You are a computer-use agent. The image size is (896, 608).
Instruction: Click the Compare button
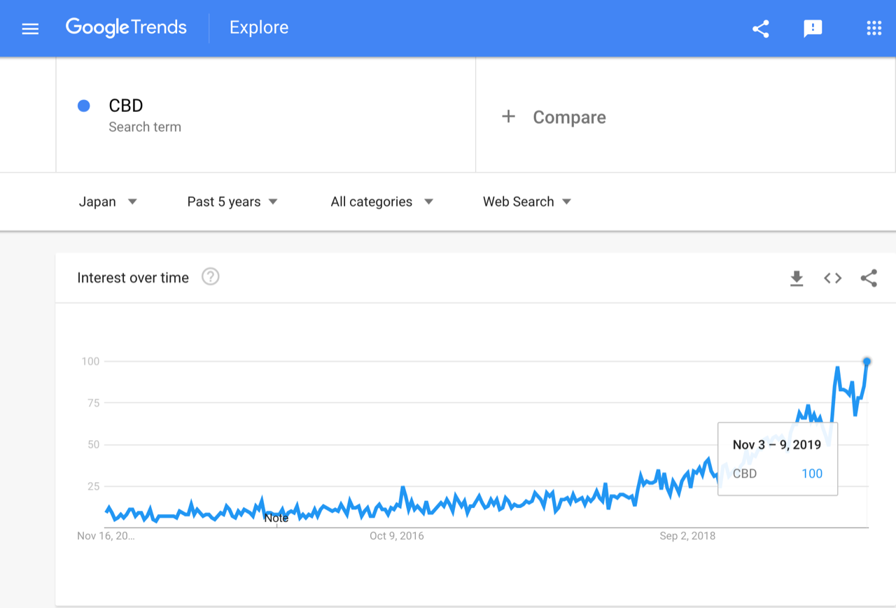tap(554, 117)
